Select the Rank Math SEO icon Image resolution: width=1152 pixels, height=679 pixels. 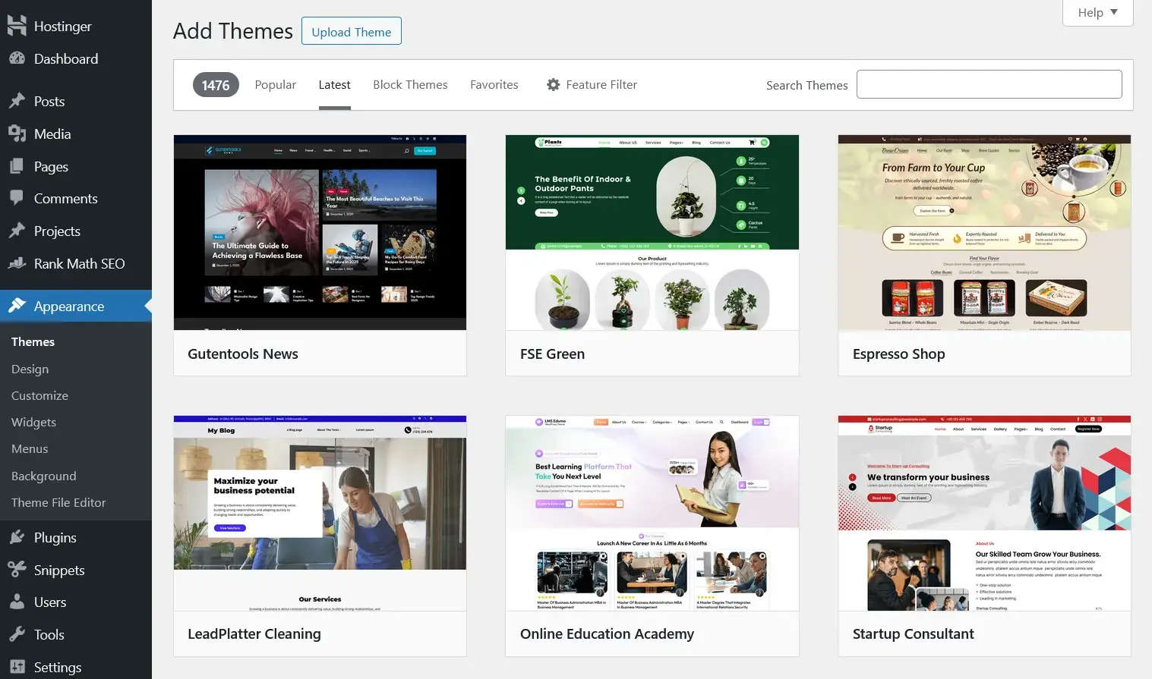point(17,263)
